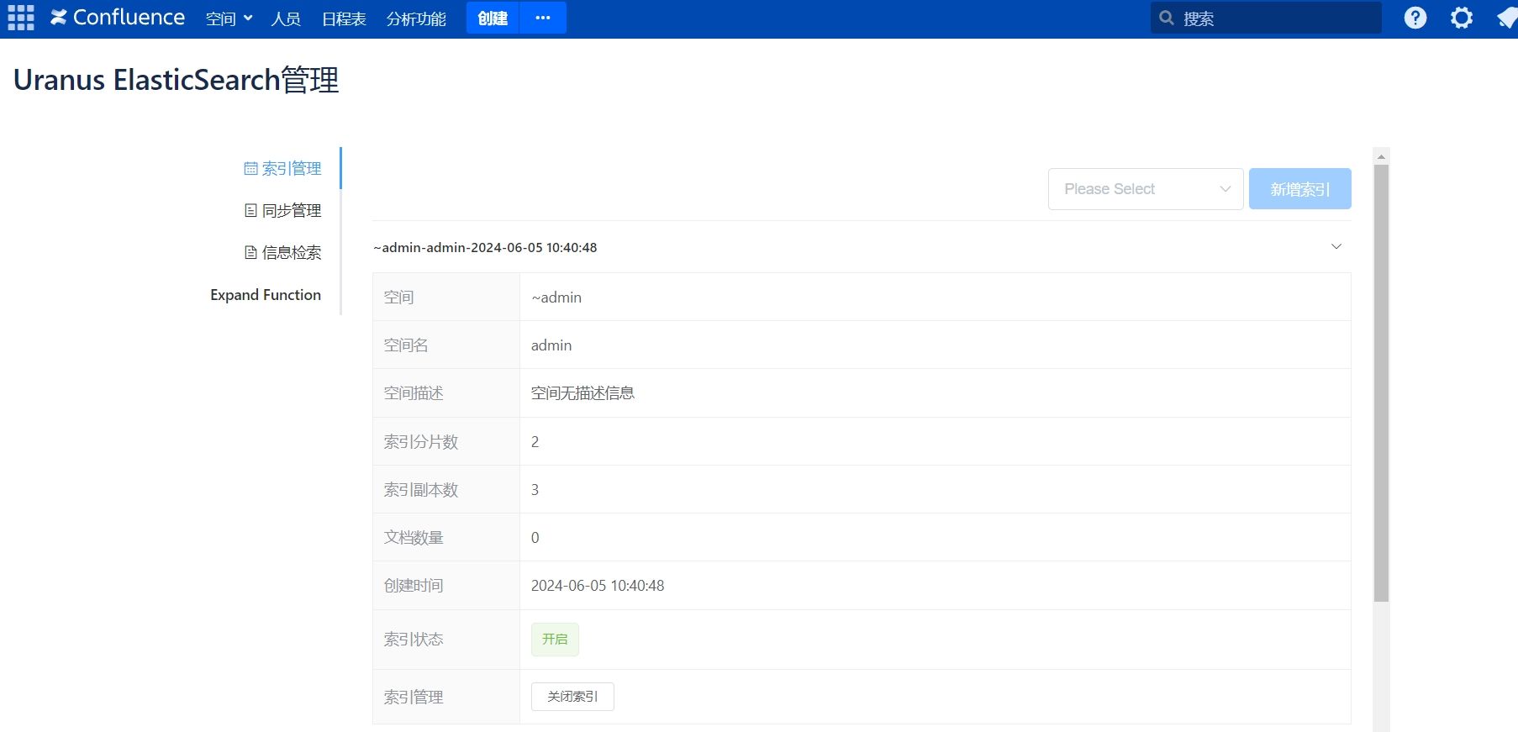
Task: Click the 空间名 value admin
Action: coord(551,345)
